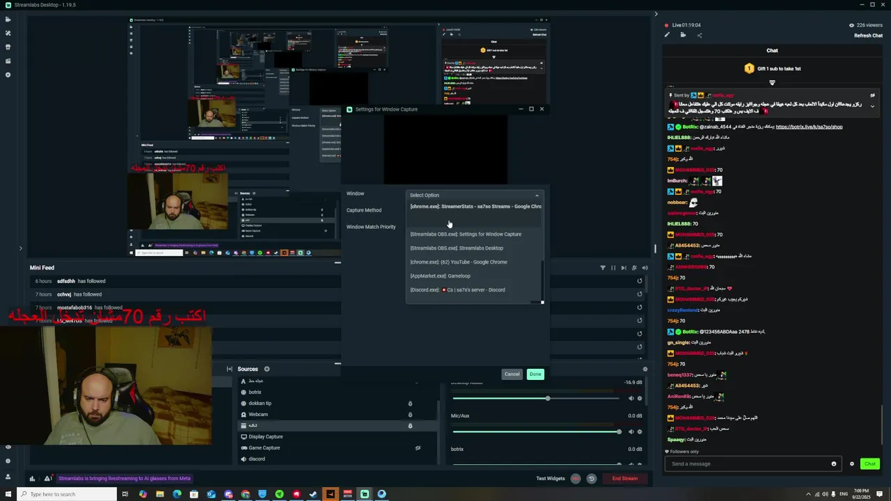
Task: Click the replay buffer icon
Action: tap(591, 479)
